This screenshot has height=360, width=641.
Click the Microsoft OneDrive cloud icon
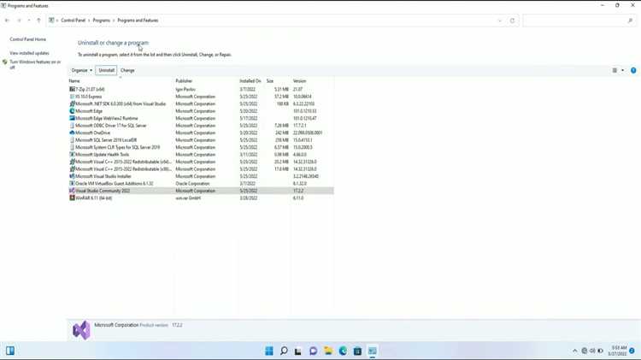tap(72, 133)
